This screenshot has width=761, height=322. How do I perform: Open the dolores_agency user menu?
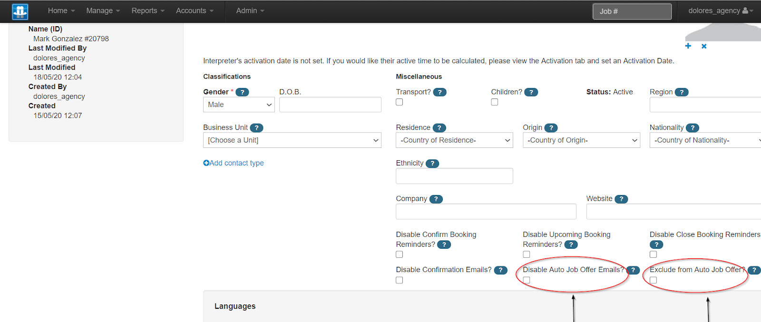[720, 11]
